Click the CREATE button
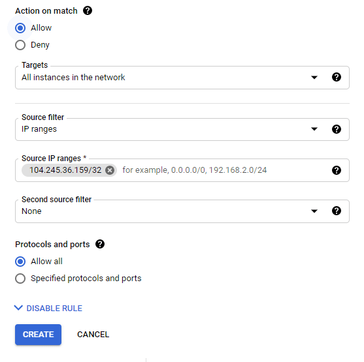364x362 pixels. [39, 335]
